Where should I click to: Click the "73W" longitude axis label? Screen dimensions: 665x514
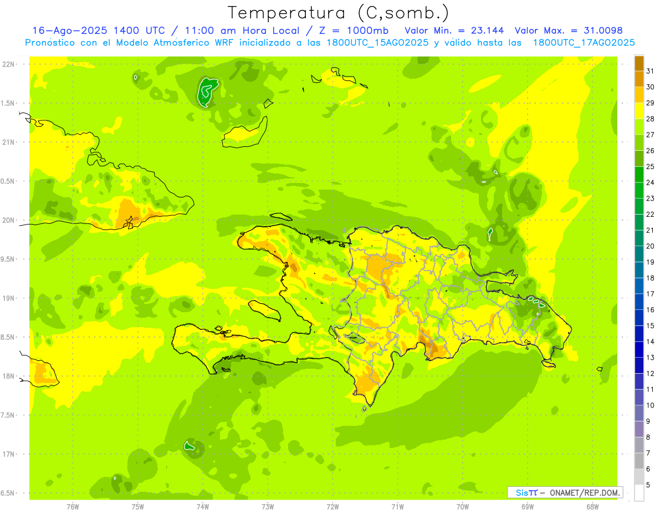click(x=268, y=507)
